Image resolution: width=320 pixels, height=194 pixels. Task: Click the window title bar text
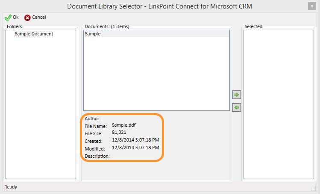click(x=159, y=6)
